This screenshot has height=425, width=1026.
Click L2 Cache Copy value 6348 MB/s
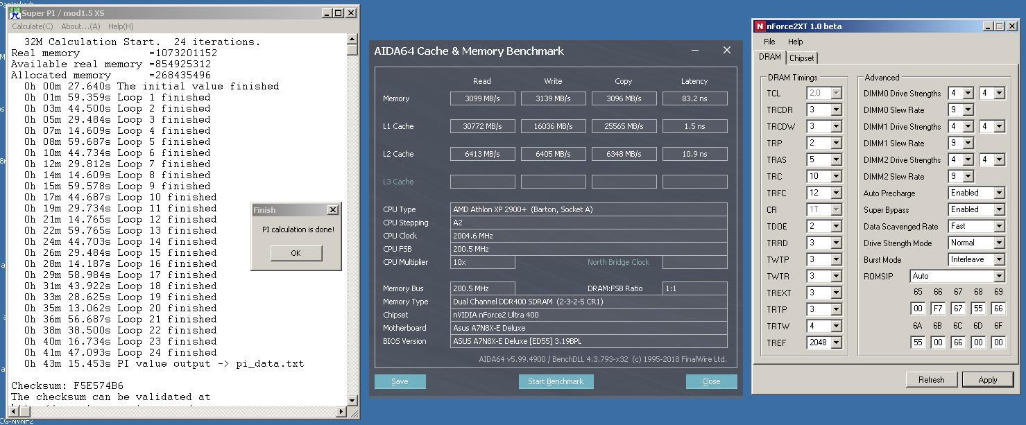[624, 154]
